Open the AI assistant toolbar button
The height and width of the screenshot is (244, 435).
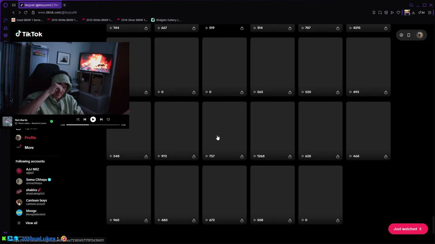point(421,13)
